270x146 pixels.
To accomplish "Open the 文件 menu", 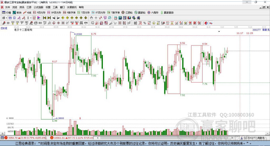I will point(7,7).
